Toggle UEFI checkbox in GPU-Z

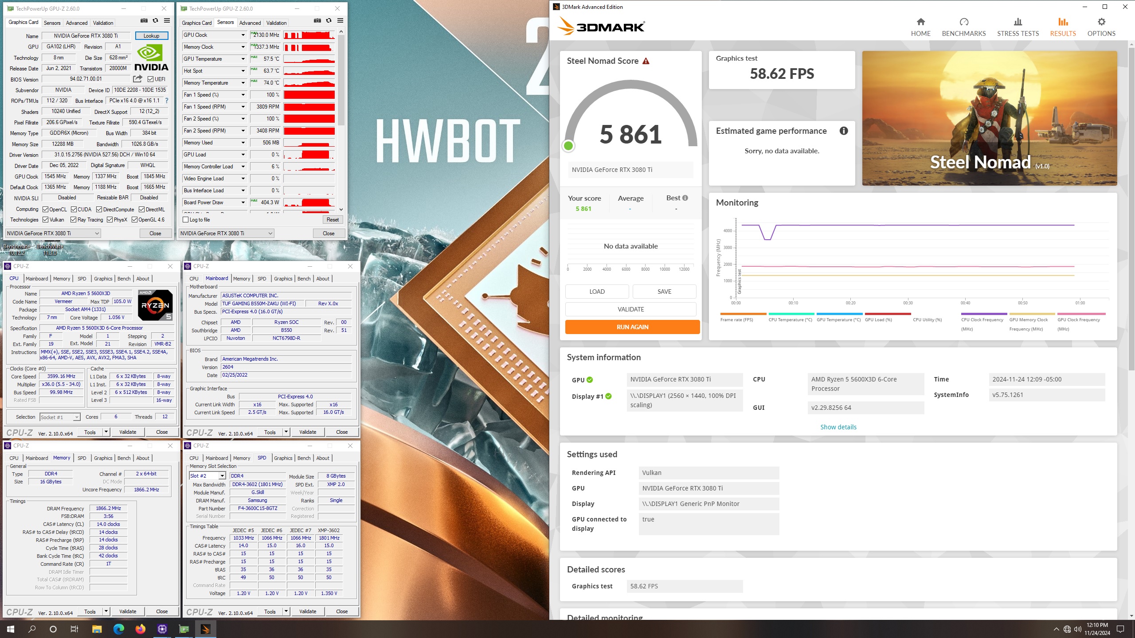coord(151,79)
